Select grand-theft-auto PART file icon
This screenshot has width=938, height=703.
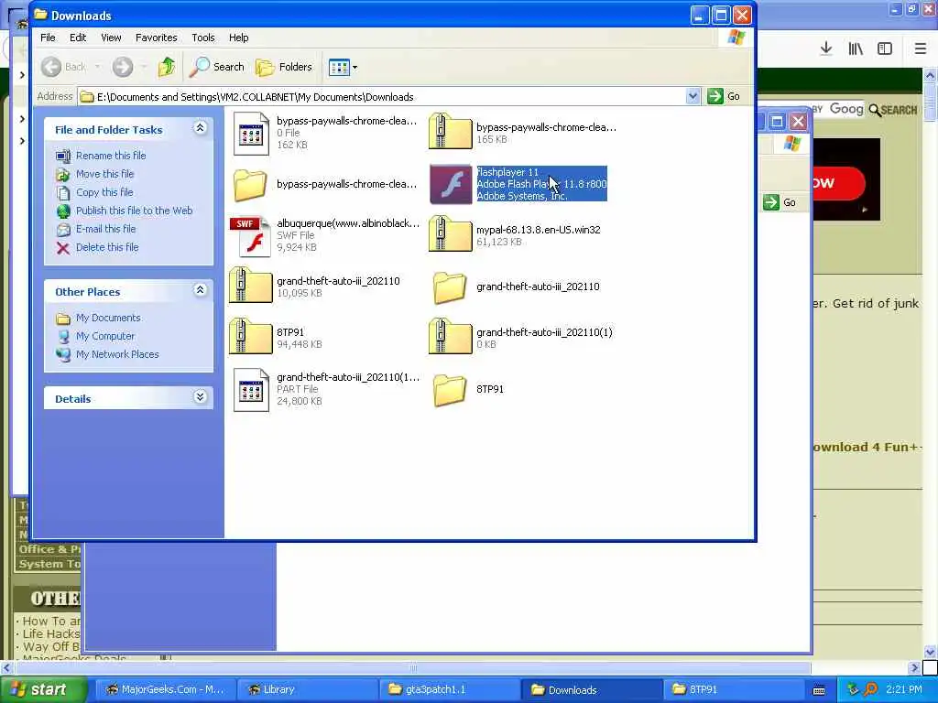coord(251,390)
